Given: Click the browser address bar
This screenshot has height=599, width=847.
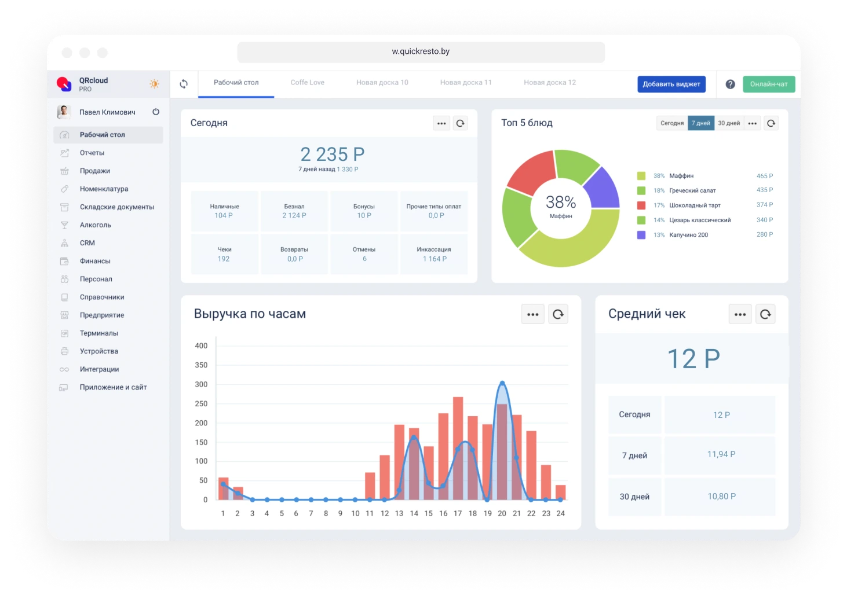Looking at the screenshot, I should [x=421, y=52].
